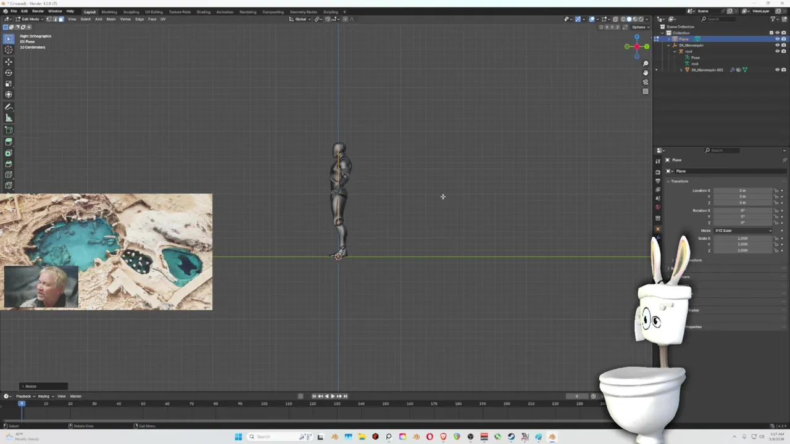Play animation in timeline
Screen dimensions: 790x444
pyautogui.click(x=333, y=396)
